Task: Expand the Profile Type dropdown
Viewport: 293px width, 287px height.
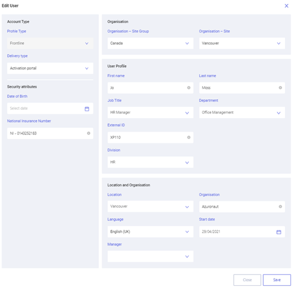Action: (50, 43)
